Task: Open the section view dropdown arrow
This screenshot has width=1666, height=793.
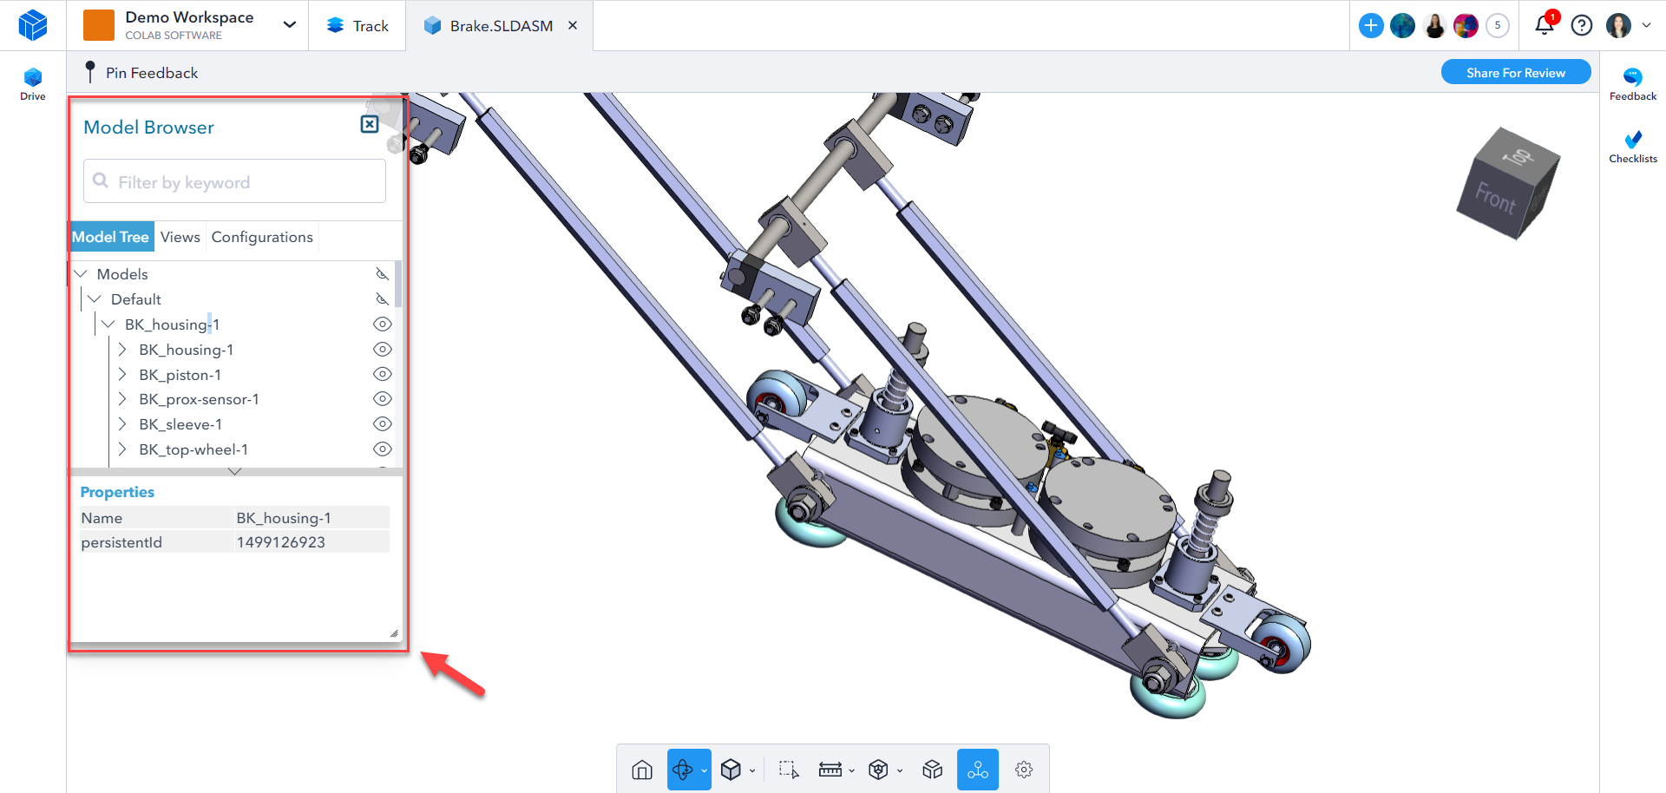Action: coord(900,770)
